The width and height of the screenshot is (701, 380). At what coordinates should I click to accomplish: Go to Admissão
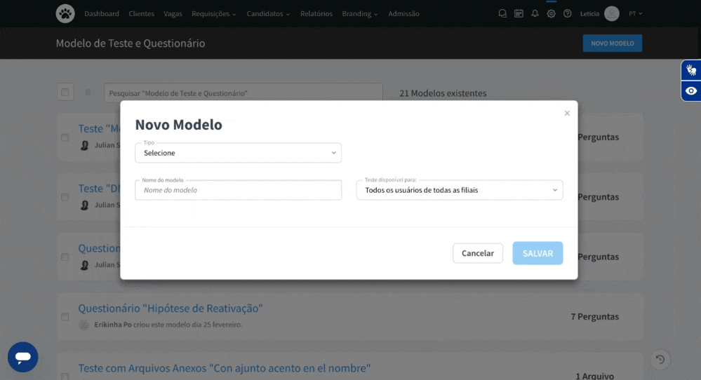pyautogui.click(x=403, y=14)
